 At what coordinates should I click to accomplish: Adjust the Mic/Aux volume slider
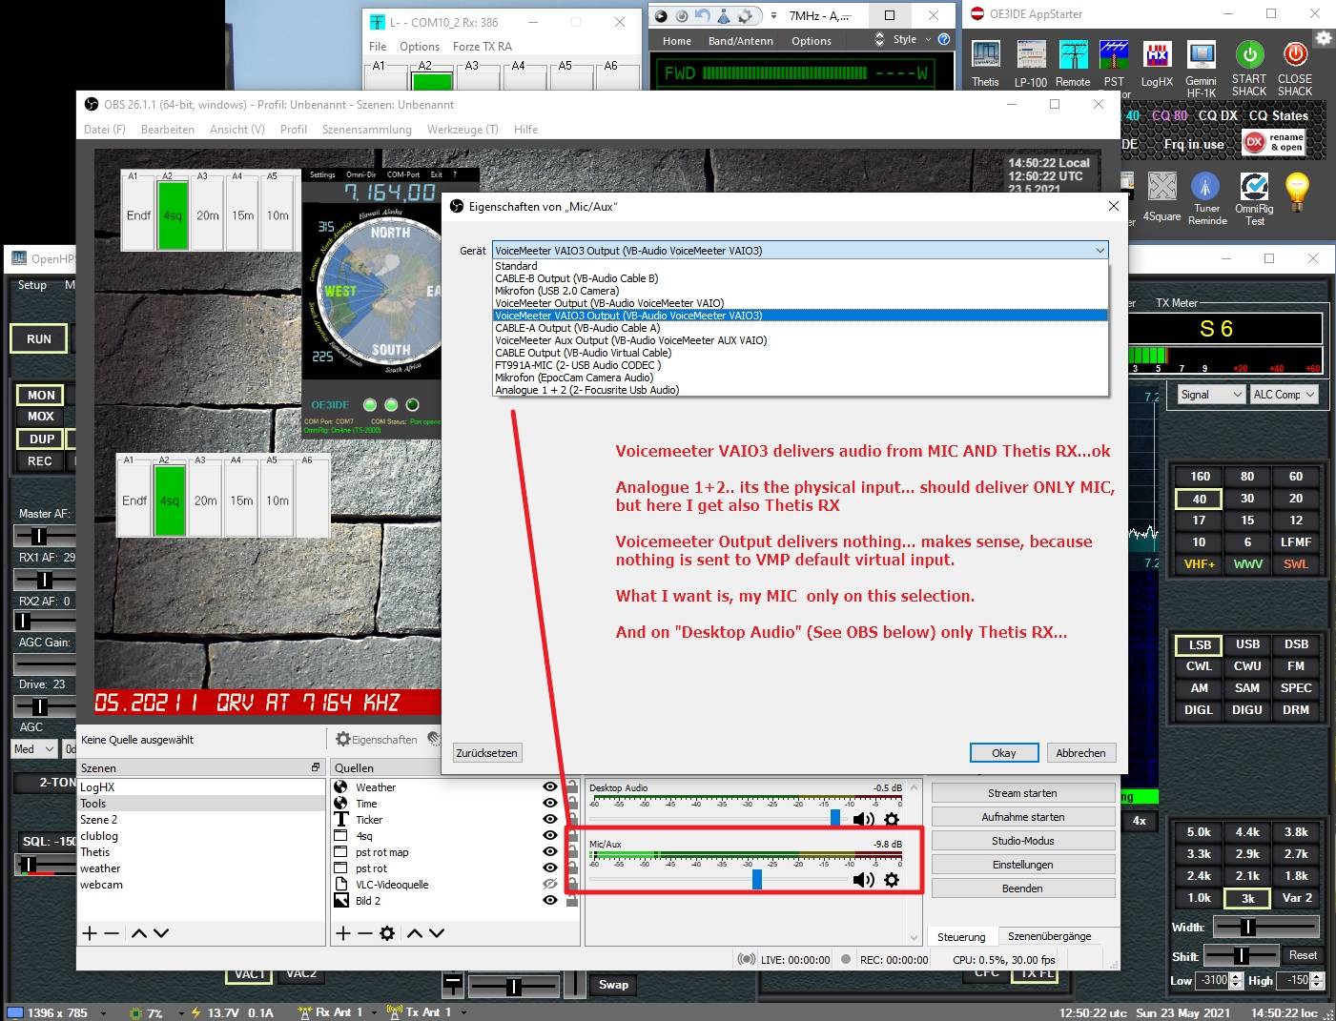[x=757, y=879]
